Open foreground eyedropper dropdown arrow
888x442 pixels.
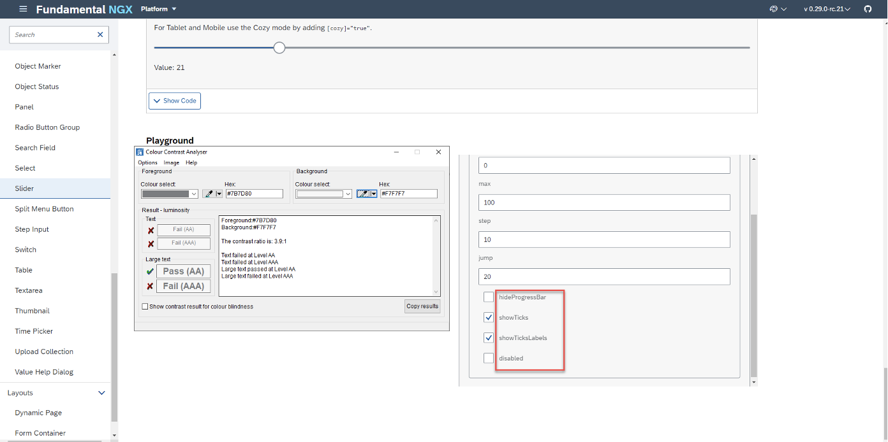(x=219, y=194)
